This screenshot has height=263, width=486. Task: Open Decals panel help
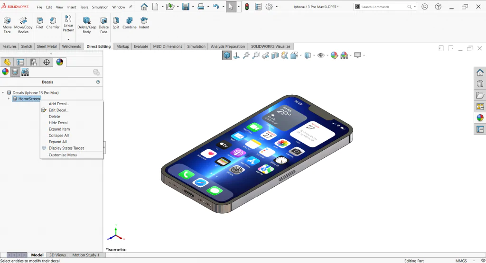point(98,82)
